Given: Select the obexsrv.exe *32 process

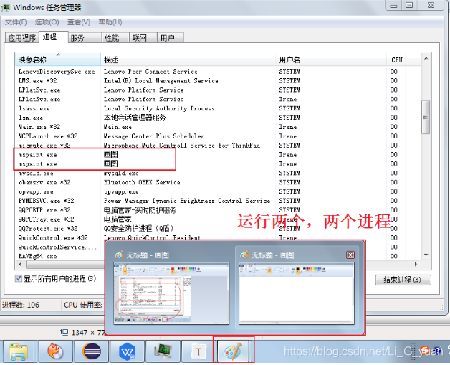Looking at the screenshot, I should pyautogui.click(x=218, y=182).
